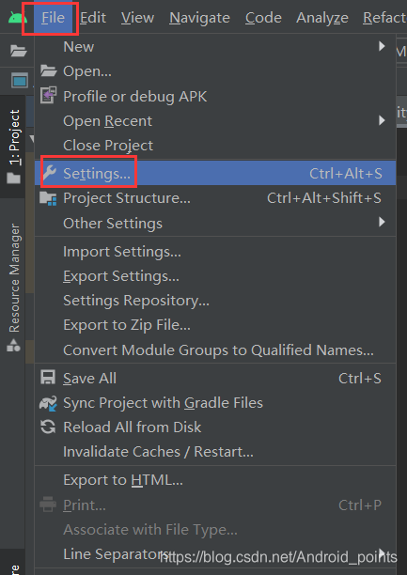The width and height of the screenshot is (407, 575).
Task: Click the Settings wrench icon
Action: pyautogui.click(x=49, y=172)
